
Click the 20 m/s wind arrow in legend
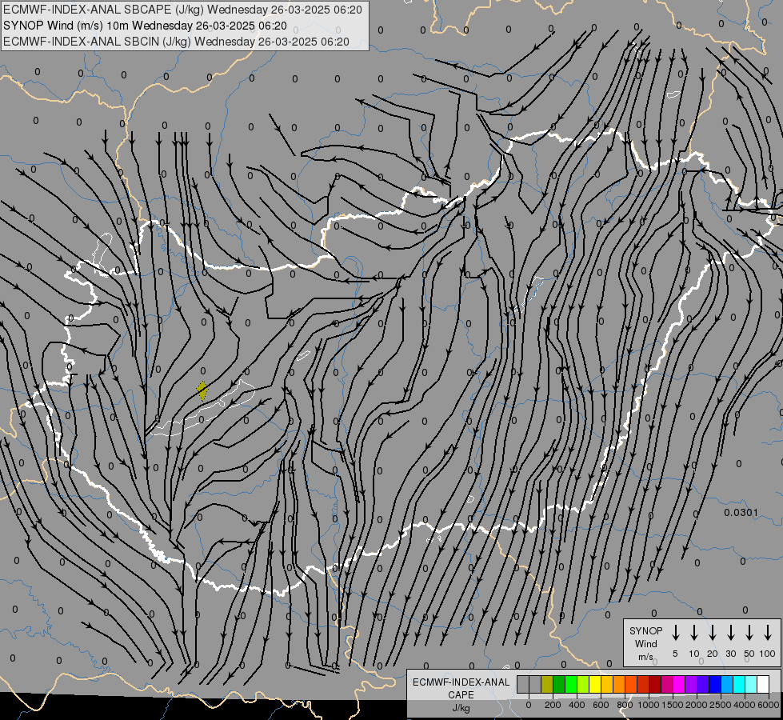[713, 633]
